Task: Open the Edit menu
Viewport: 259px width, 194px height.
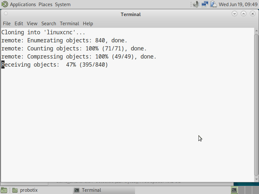Action: coord(19,23)
